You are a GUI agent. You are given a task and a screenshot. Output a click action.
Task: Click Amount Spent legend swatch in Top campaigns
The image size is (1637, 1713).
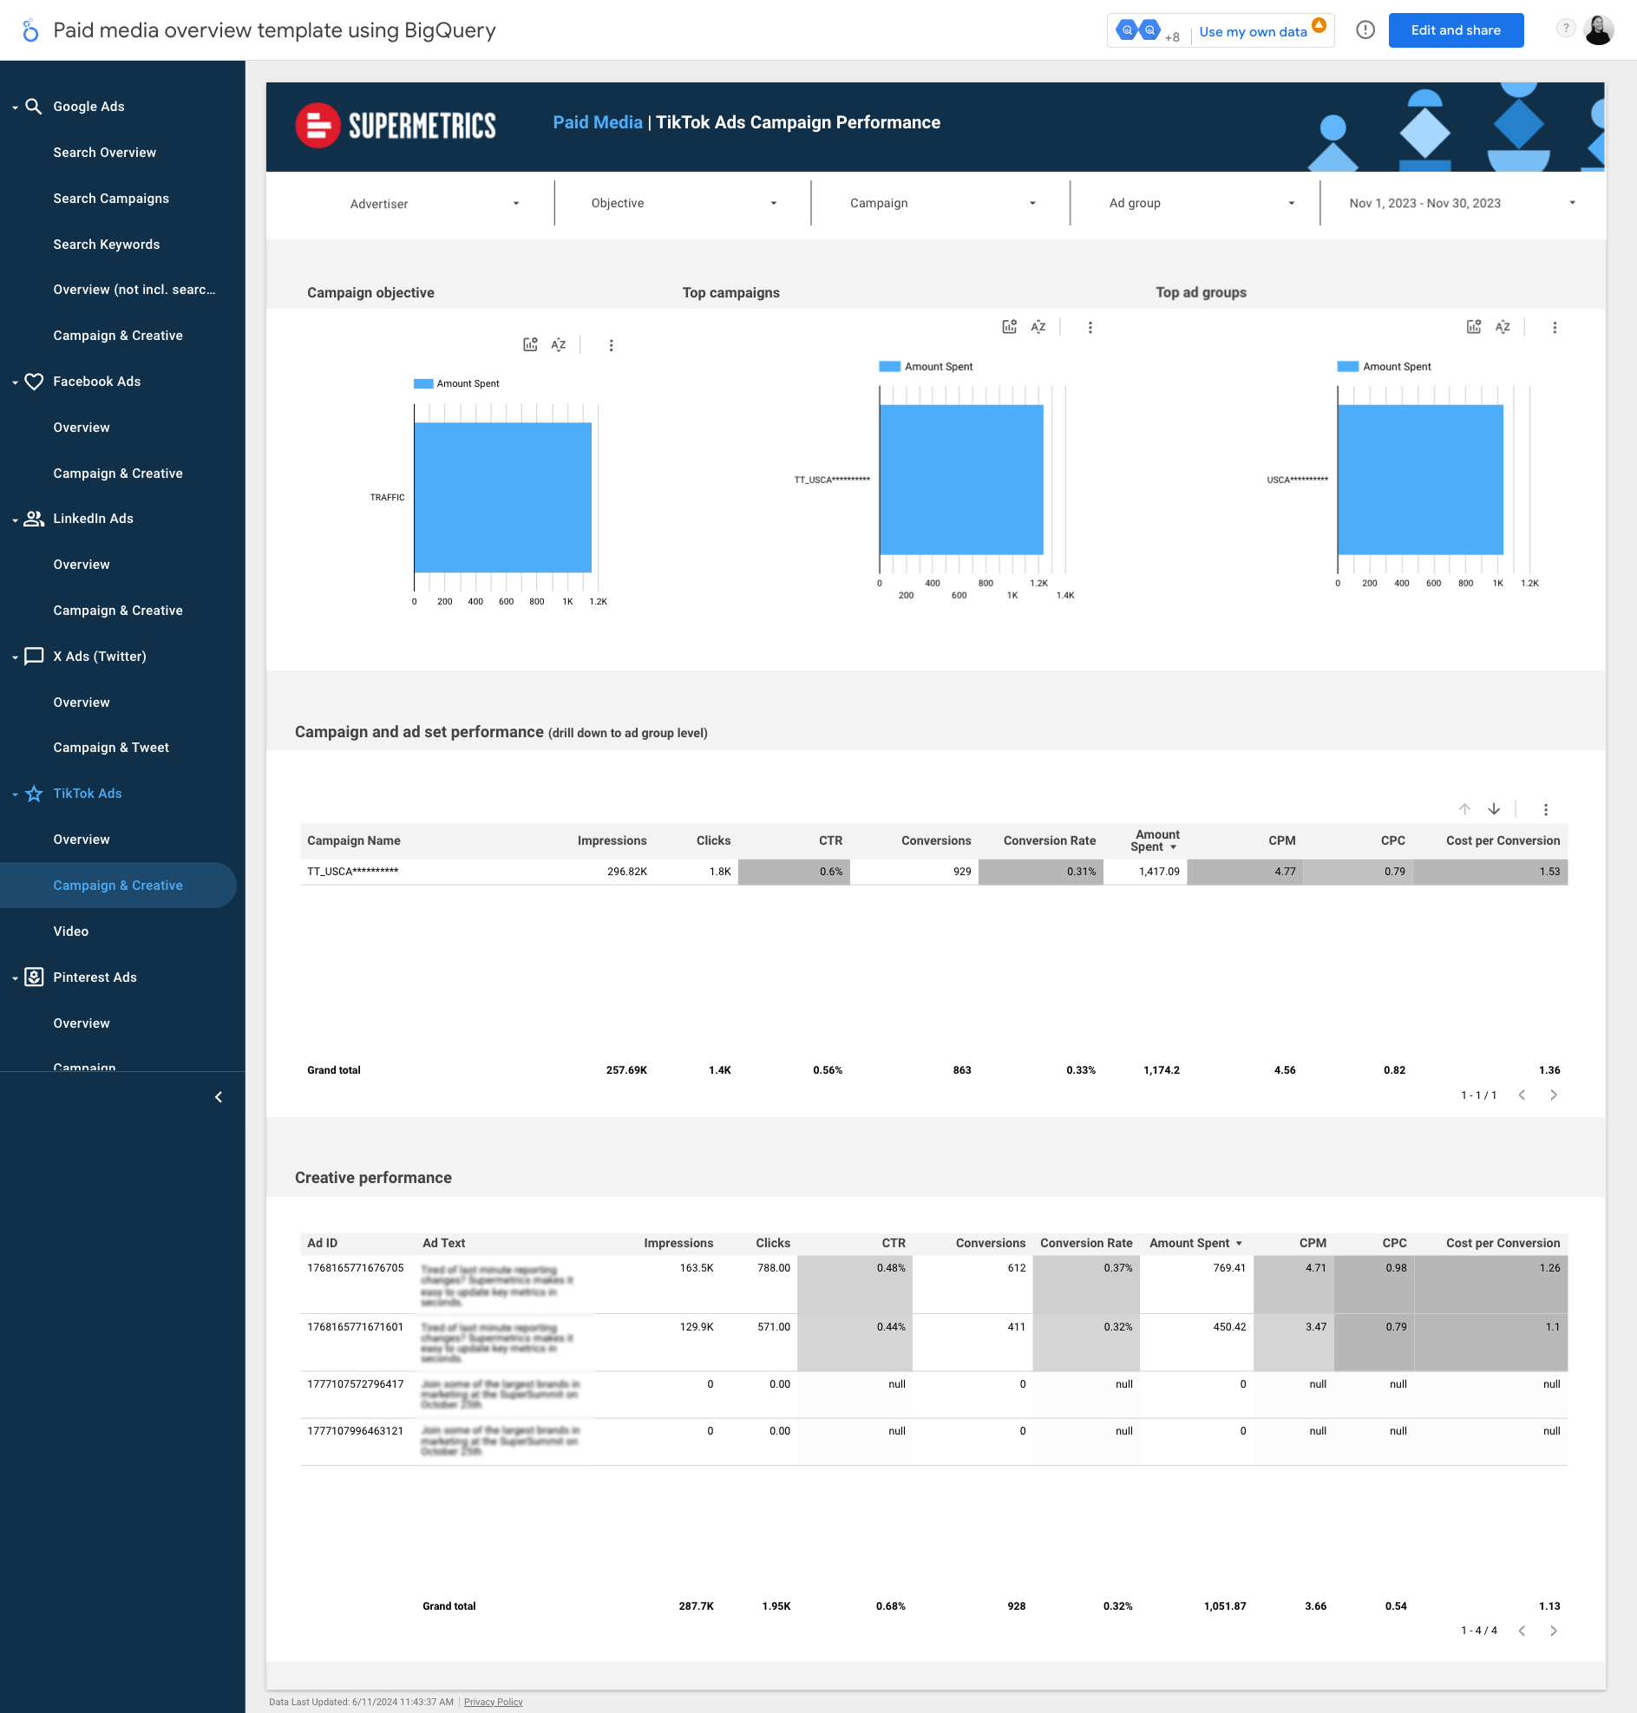pyautogui.click(x=888, y=366)
